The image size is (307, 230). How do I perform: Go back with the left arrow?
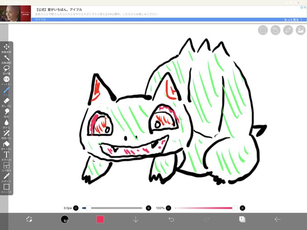[x=278, y=220]
